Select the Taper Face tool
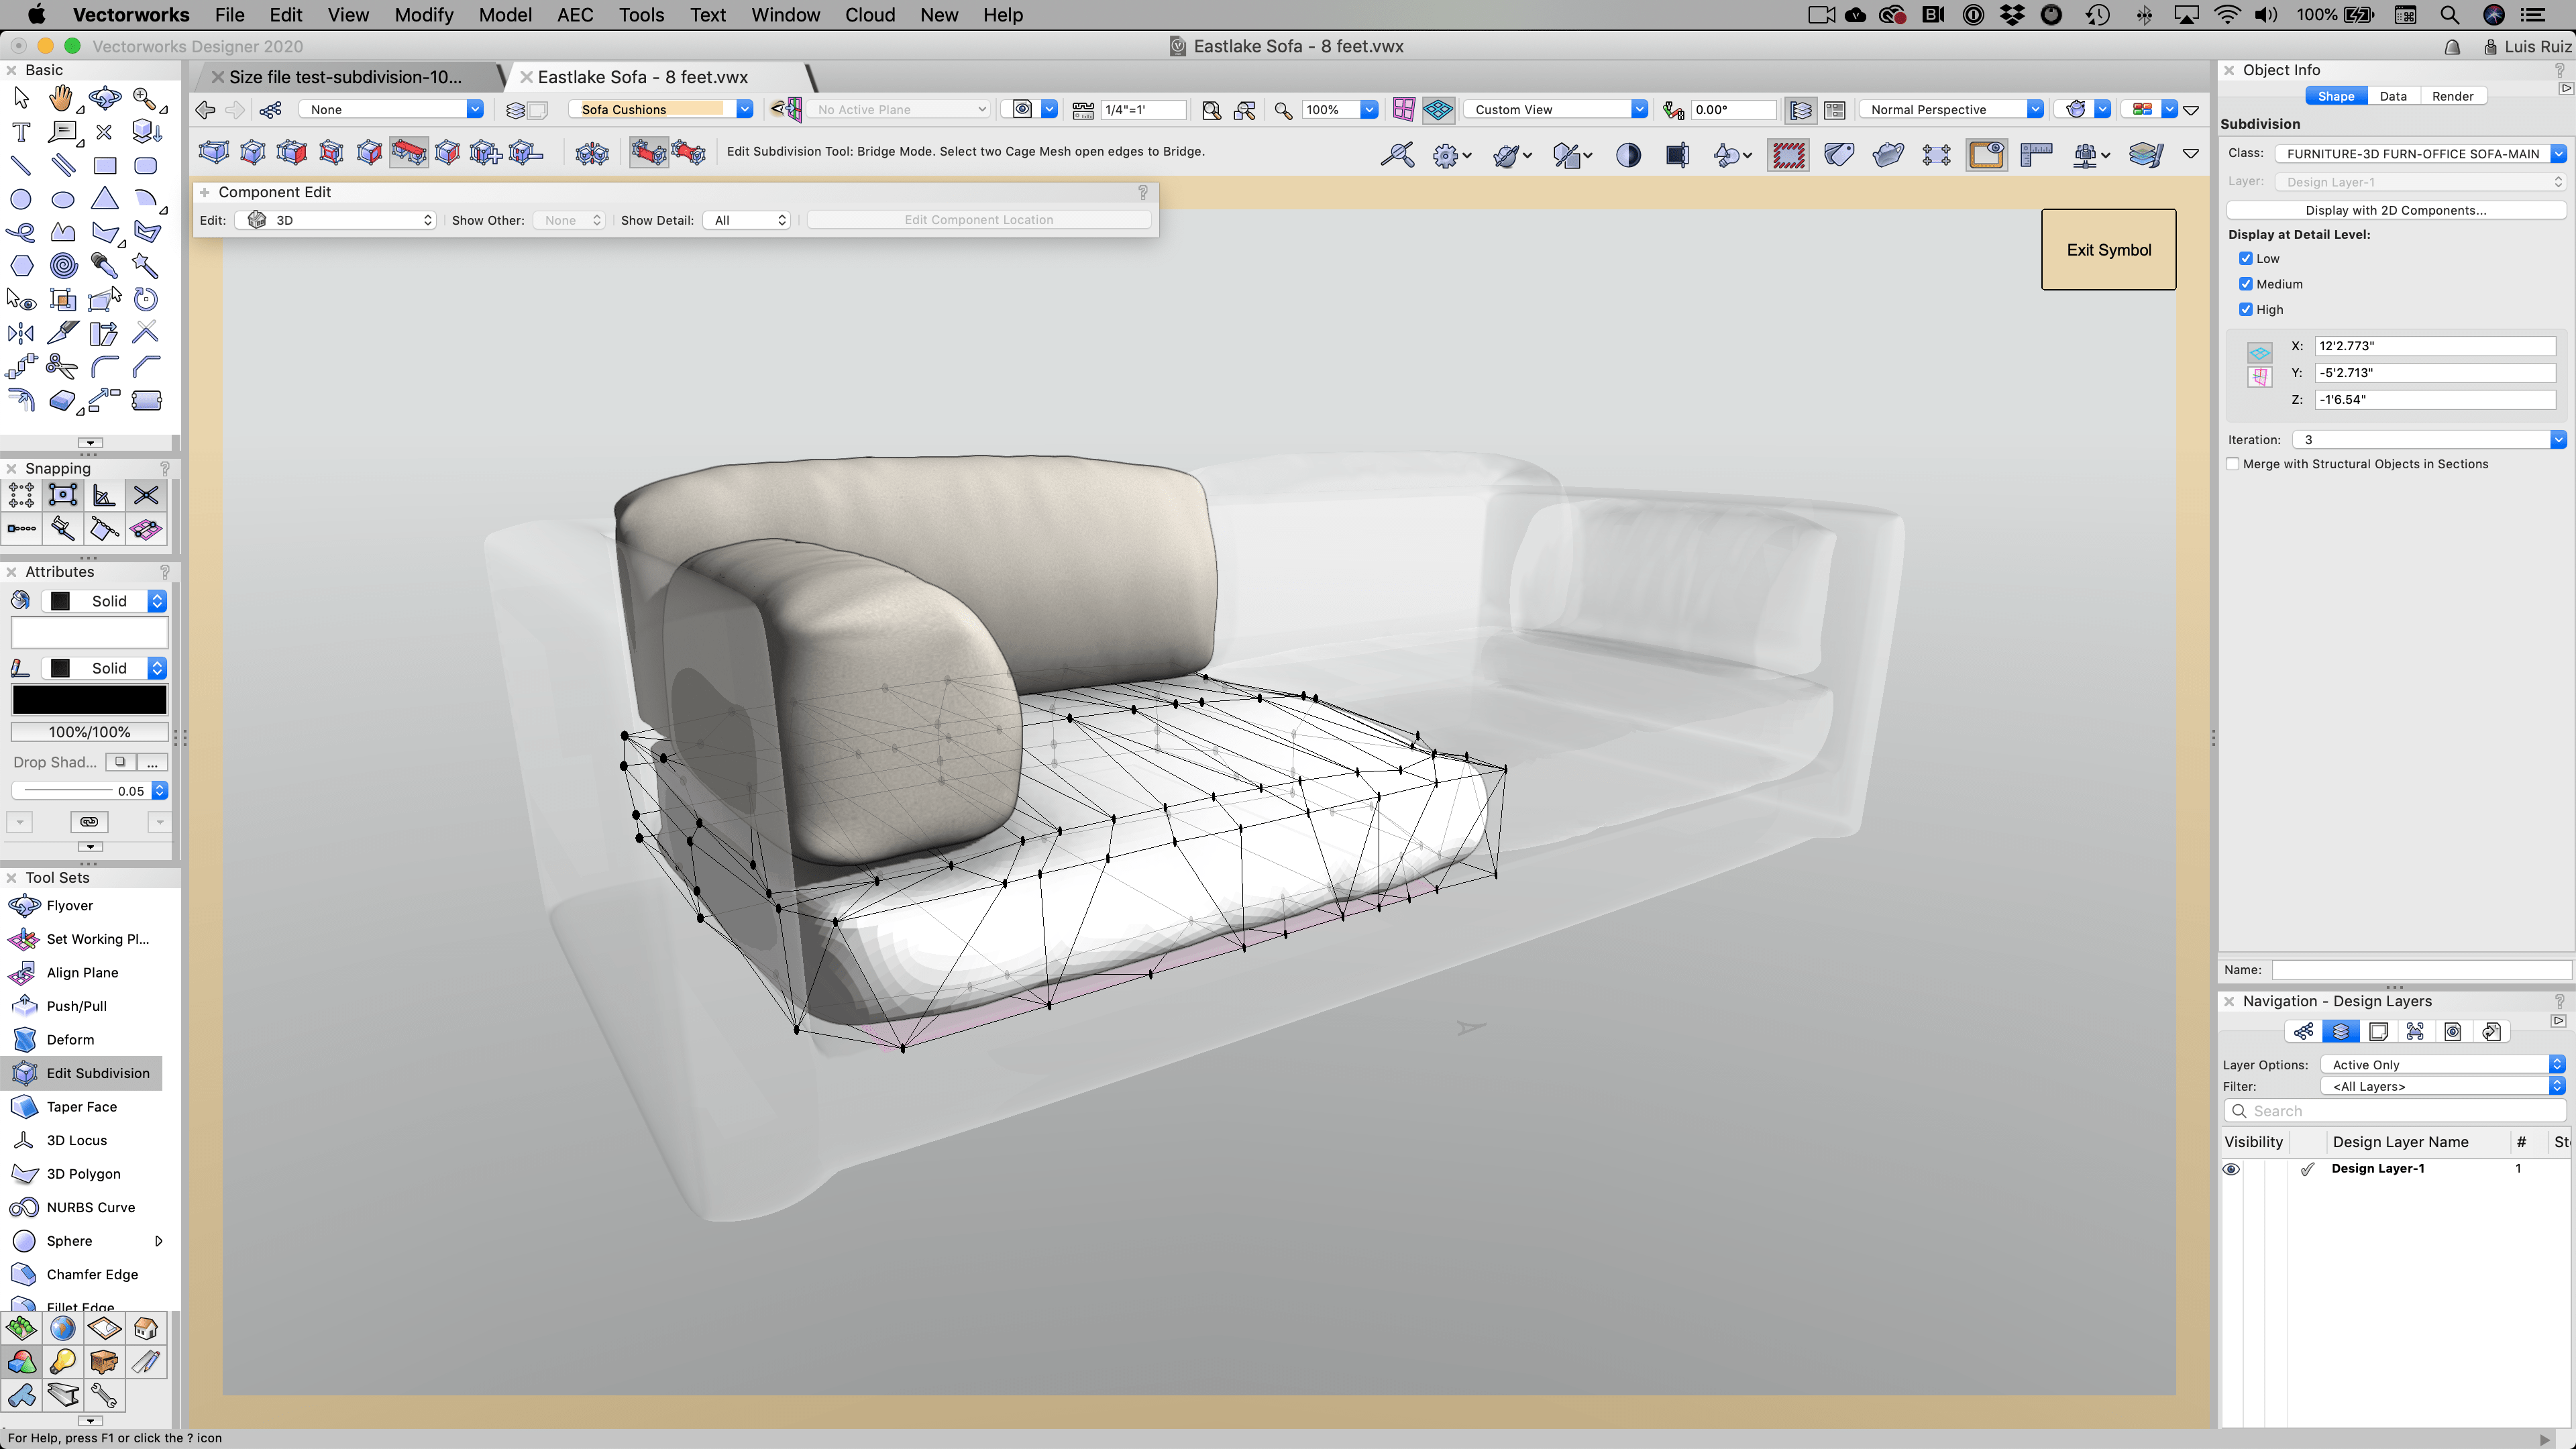 (x=81, y=1107)
